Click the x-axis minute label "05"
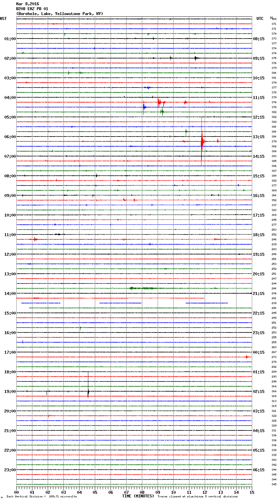Image resolution: width=278 pixels, height=501 pixels. pos(95,492)
